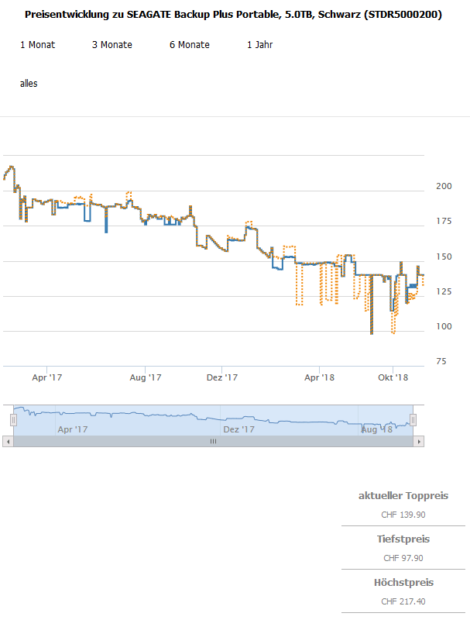Viewport: 470px width, 620px height.
Task: Click the Höchstpreis value CHF 217.40
Action: point(403,601)
